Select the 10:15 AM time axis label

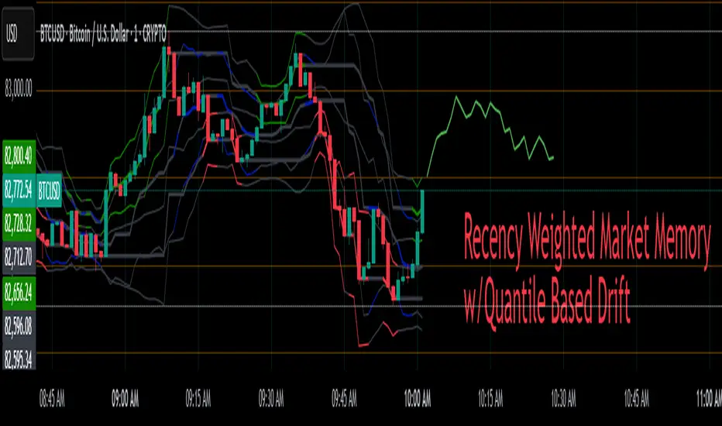click(490, 398)
